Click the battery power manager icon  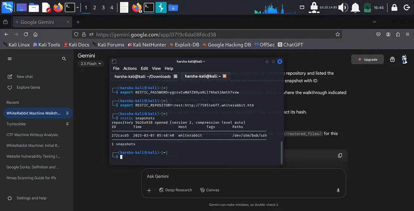368,8
